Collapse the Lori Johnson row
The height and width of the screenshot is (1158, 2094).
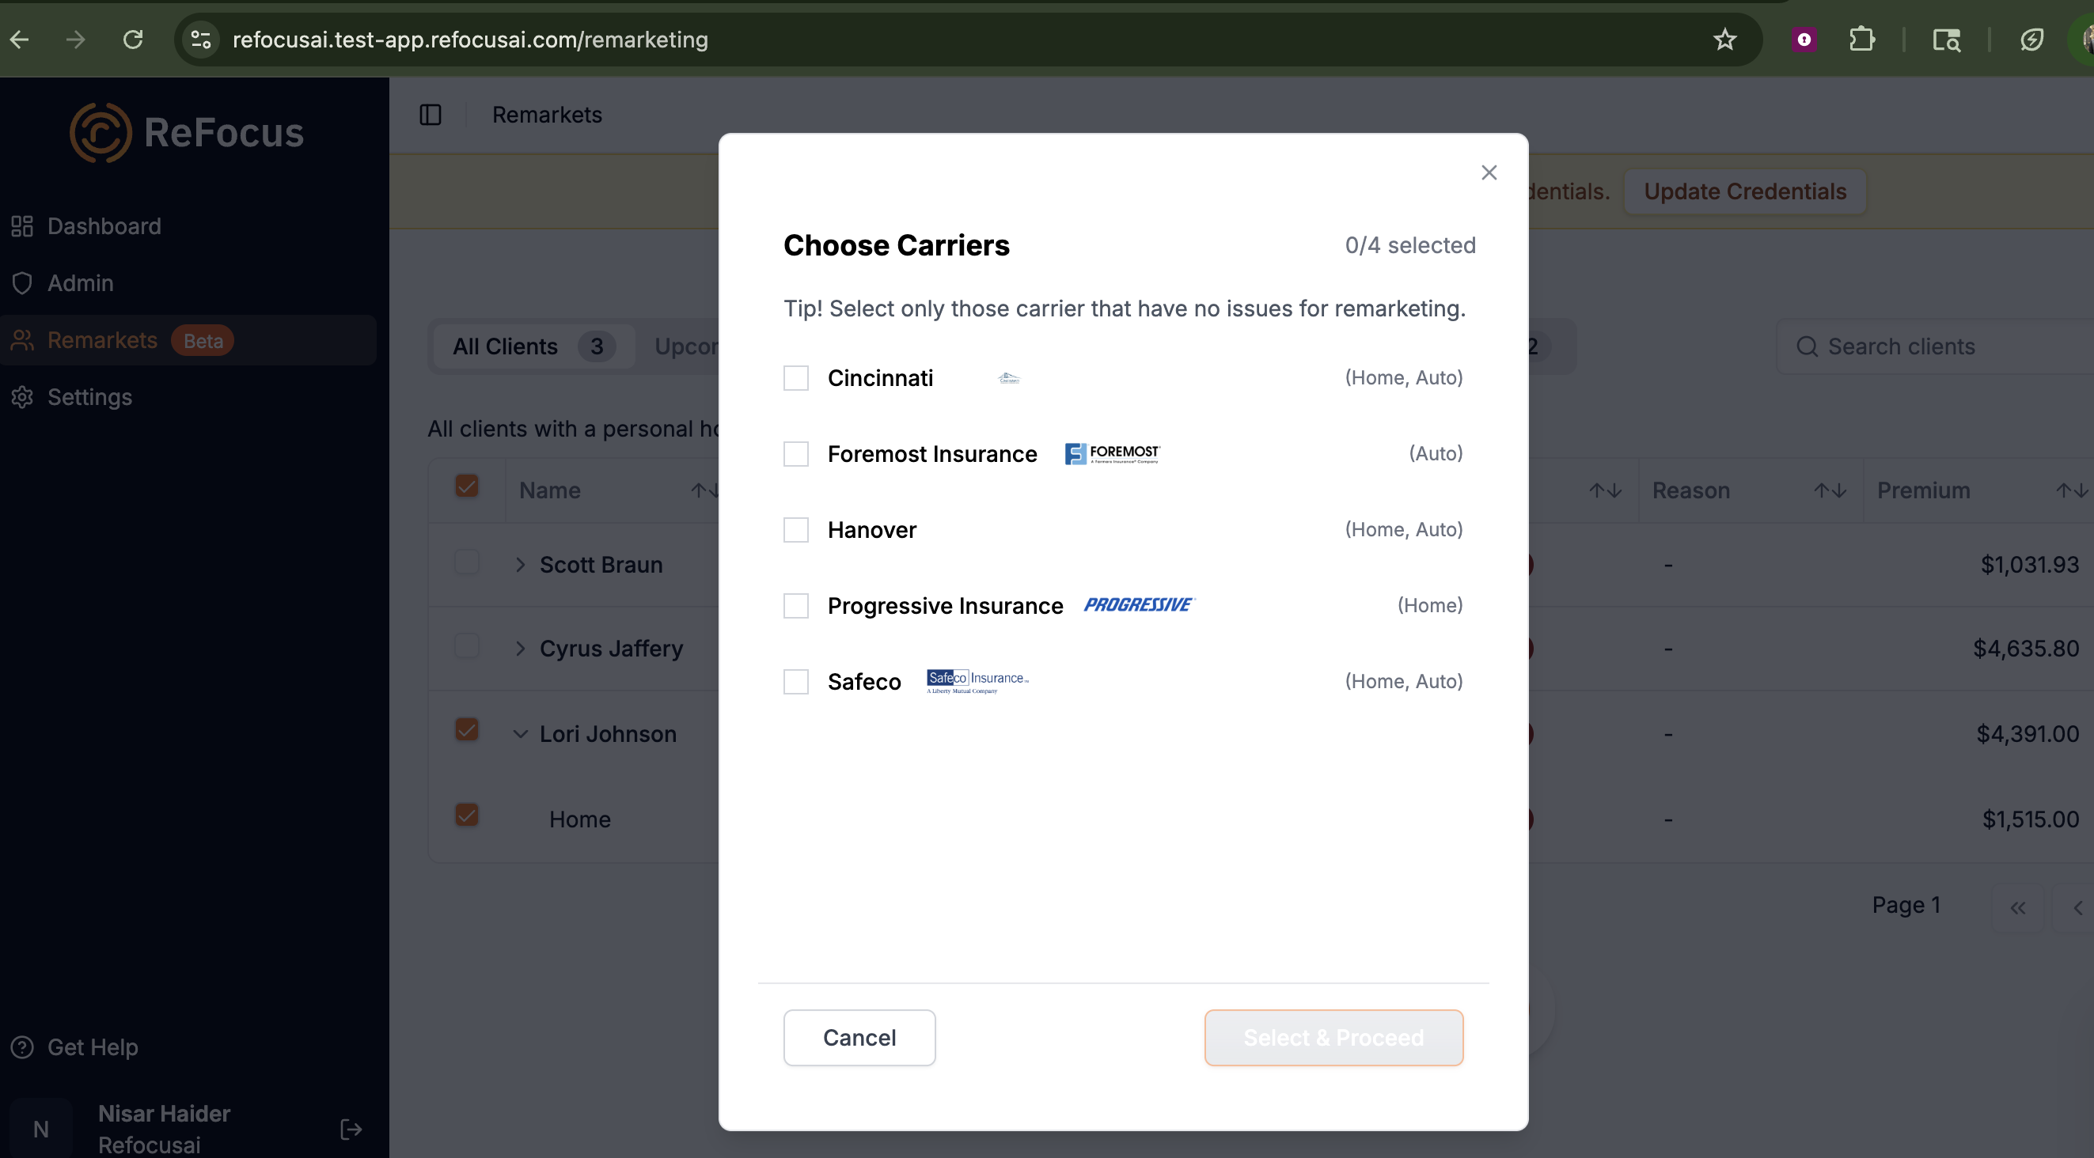coord(520,734)
